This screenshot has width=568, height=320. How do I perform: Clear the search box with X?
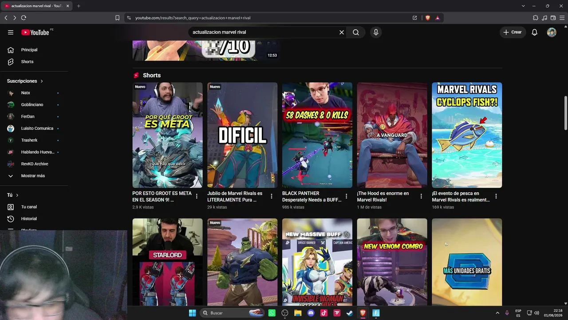pyautogui.click(x=342, y=32)
